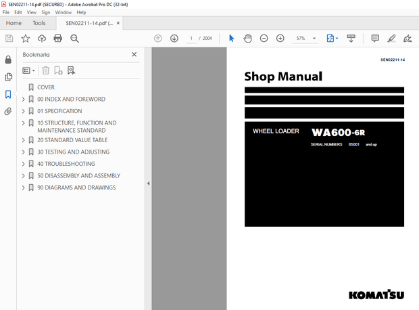The width and height of the screenshot is (419, 310).
Task: Zoom out with minus icon
Action: tap(264, 39)
